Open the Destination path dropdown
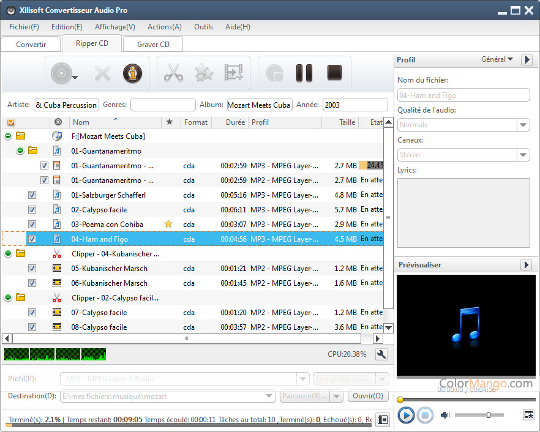Viewport: 540px width, 432px height. point(269,396)
